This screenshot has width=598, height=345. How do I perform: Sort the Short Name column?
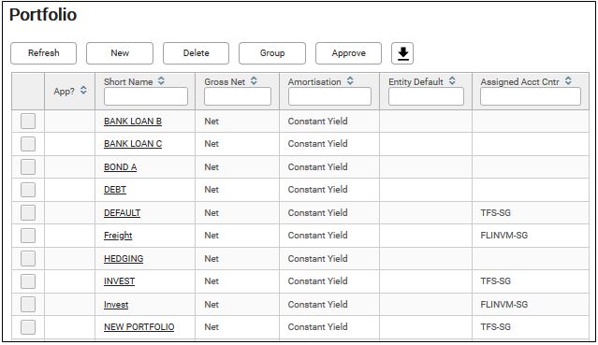point(161,80)
